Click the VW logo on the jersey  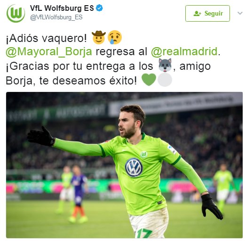coord(134,167)
